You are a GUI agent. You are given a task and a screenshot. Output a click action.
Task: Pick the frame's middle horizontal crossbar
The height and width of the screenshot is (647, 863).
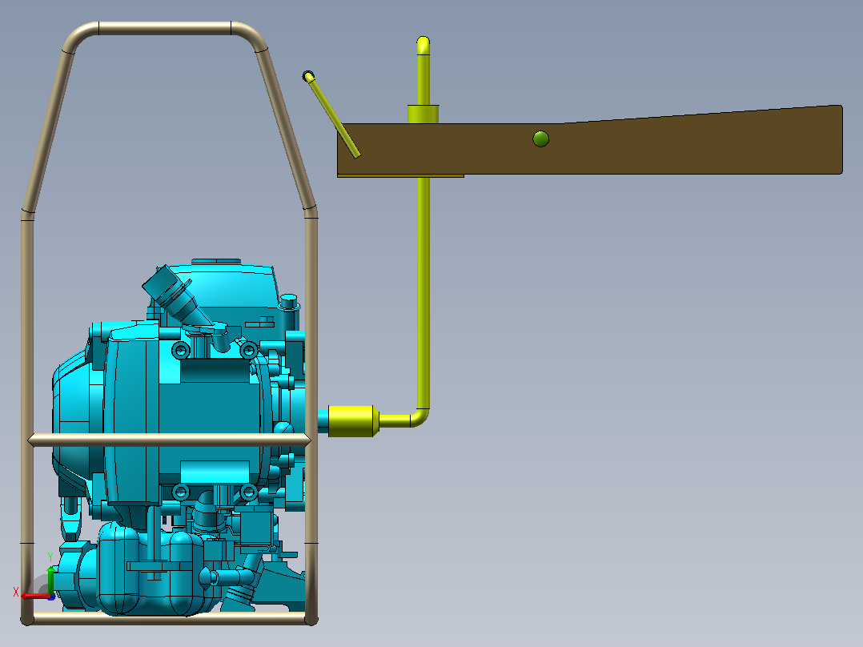[170, 440]
